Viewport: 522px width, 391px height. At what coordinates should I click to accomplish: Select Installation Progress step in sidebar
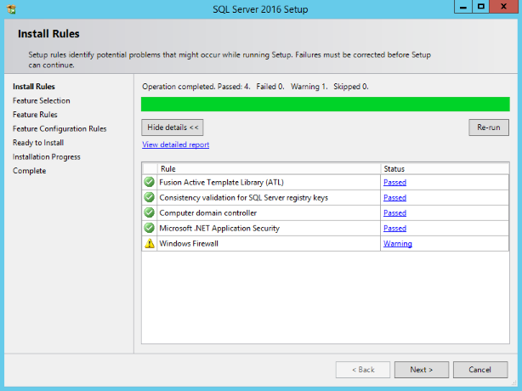[x=47, y=156]
